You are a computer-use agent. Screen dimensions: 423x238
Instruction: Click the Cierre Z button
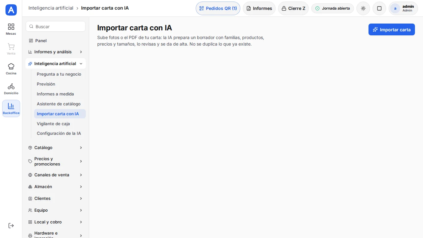[293, 8]
